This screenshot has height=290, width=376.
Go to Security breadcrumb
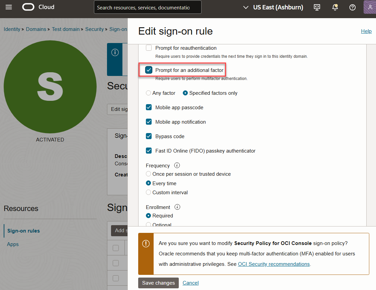point(95,29)
